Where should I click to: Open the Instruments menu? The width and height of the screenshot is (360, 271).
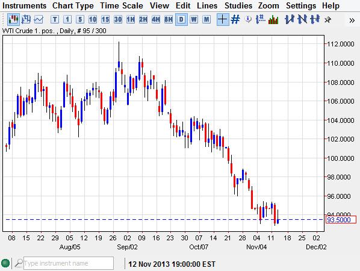tap(24, 5)
